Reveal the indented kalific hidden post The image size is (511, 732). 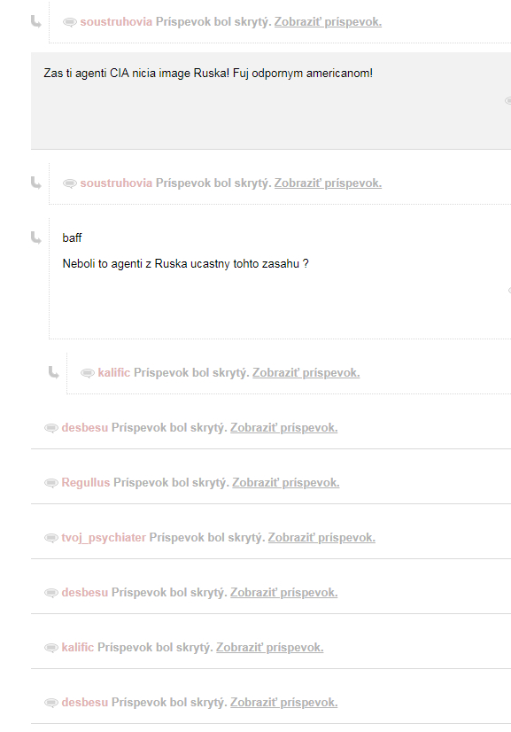pos(306,372)
